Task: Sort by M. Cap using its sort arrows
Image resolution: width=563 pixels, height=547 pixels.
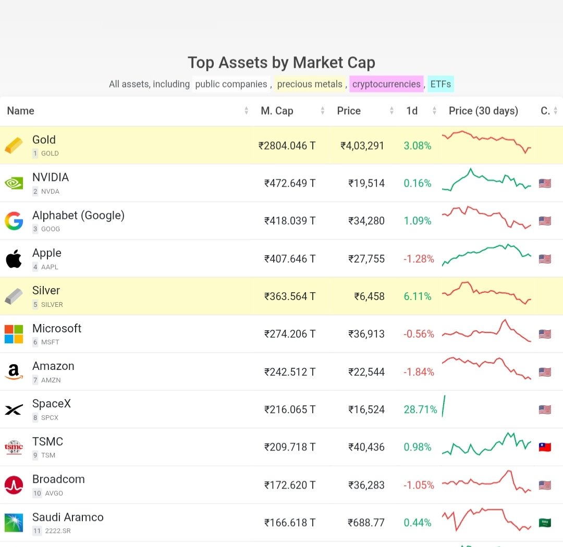Action: pos(323,110)
